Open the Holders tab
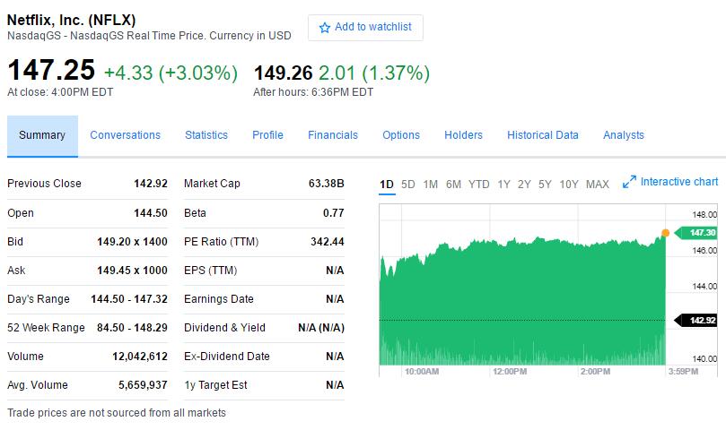Screen dimensions: 726x430 [463, 135]
